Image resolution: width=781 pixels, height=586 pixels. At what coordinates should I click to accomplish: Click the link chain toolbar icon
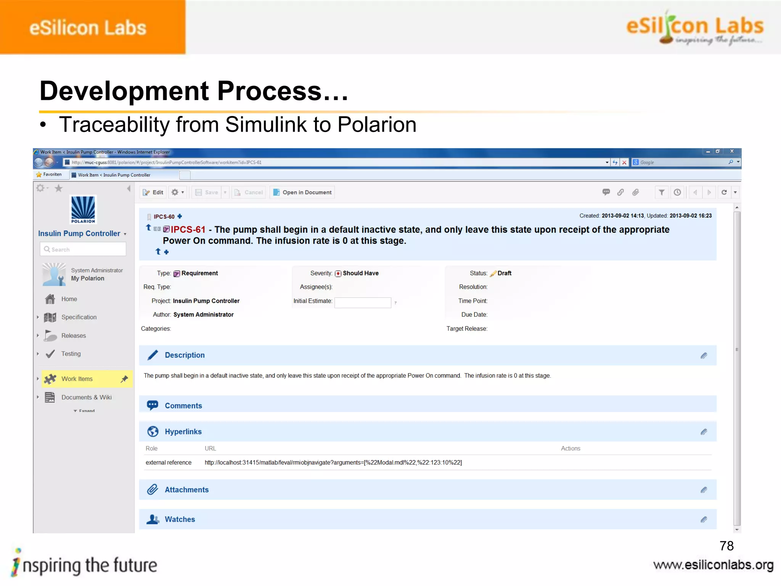pos(620,192)
